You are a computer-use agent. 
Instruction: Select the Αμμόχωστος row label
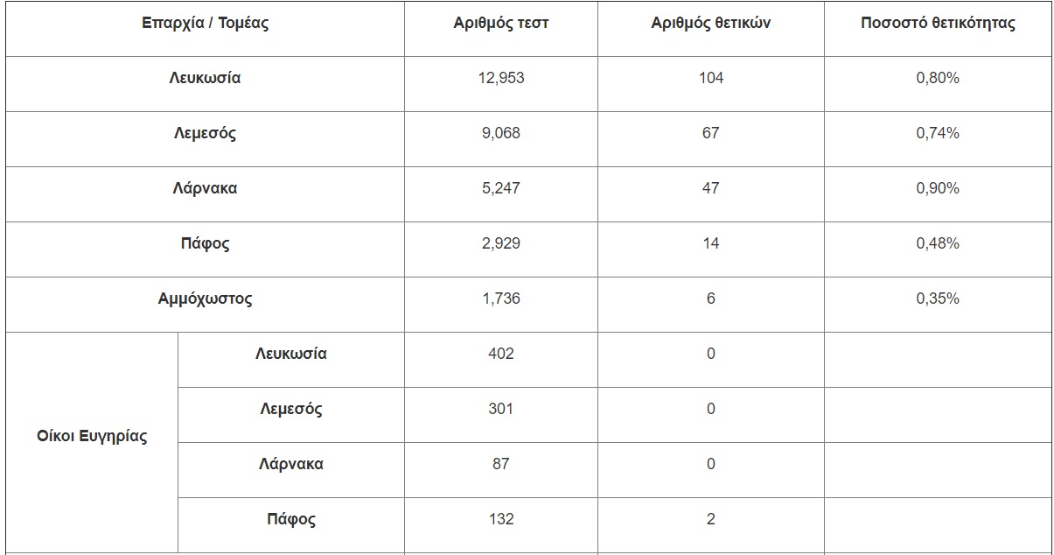[x=205, y=299]
